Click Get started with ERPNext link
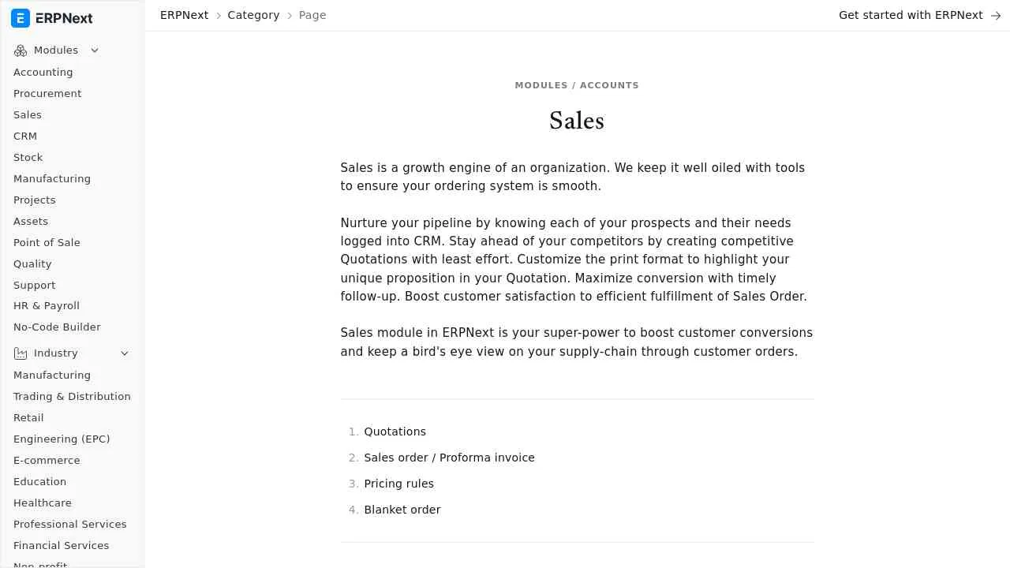This screenshot has height=568, width=1010. (911, 16)
